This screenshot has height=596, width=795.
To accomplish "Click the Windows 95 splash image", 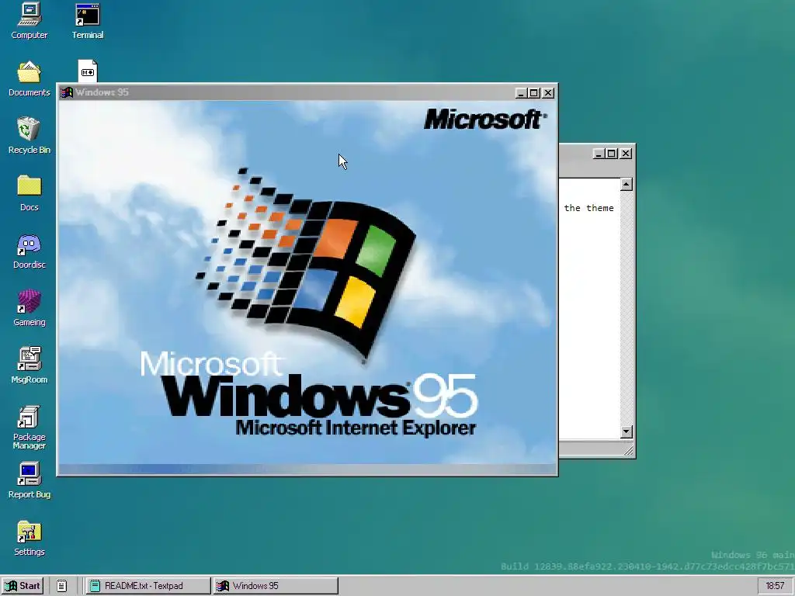I will click(x=307, y=282).
